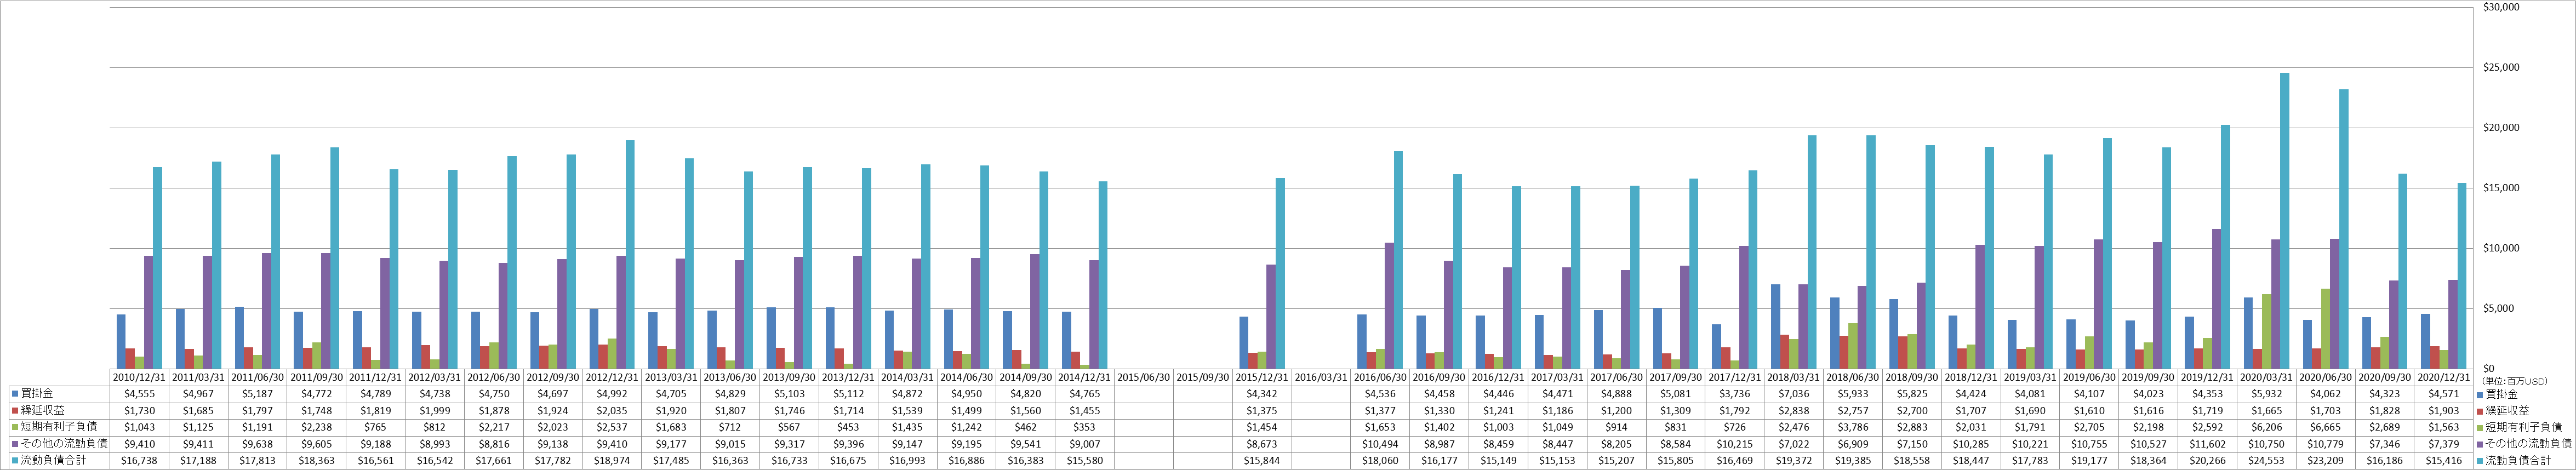Select the 2018/03/31 date column header
Viewport: 2576px width, 470px height.
click(x=1793, y=378)
